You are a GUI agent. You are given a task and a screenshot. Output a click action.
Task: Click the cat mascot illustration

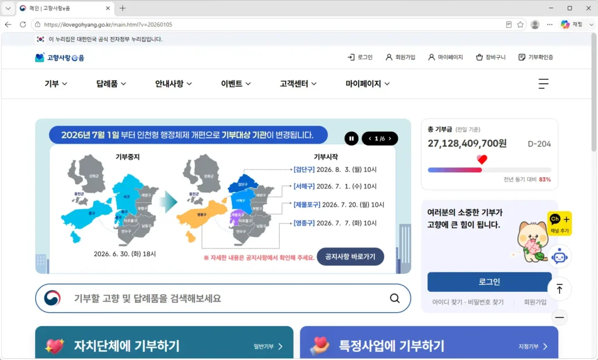click(533, 243)
